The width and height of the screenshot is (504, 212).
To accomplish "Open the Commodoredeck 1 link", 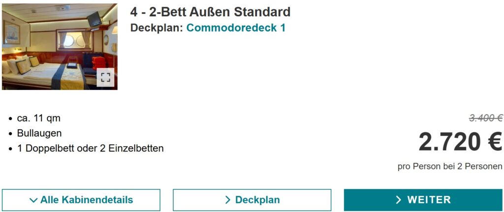I will tap(236, 28).
